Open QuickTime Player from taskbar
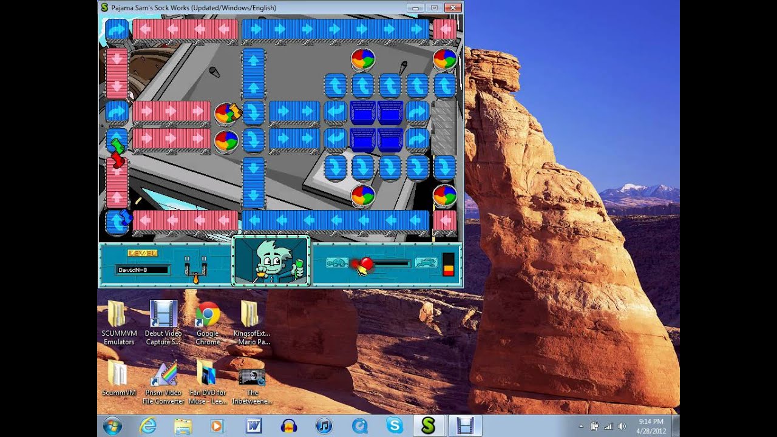Viewport: 777px width, 437px height. tap(359, 426)
